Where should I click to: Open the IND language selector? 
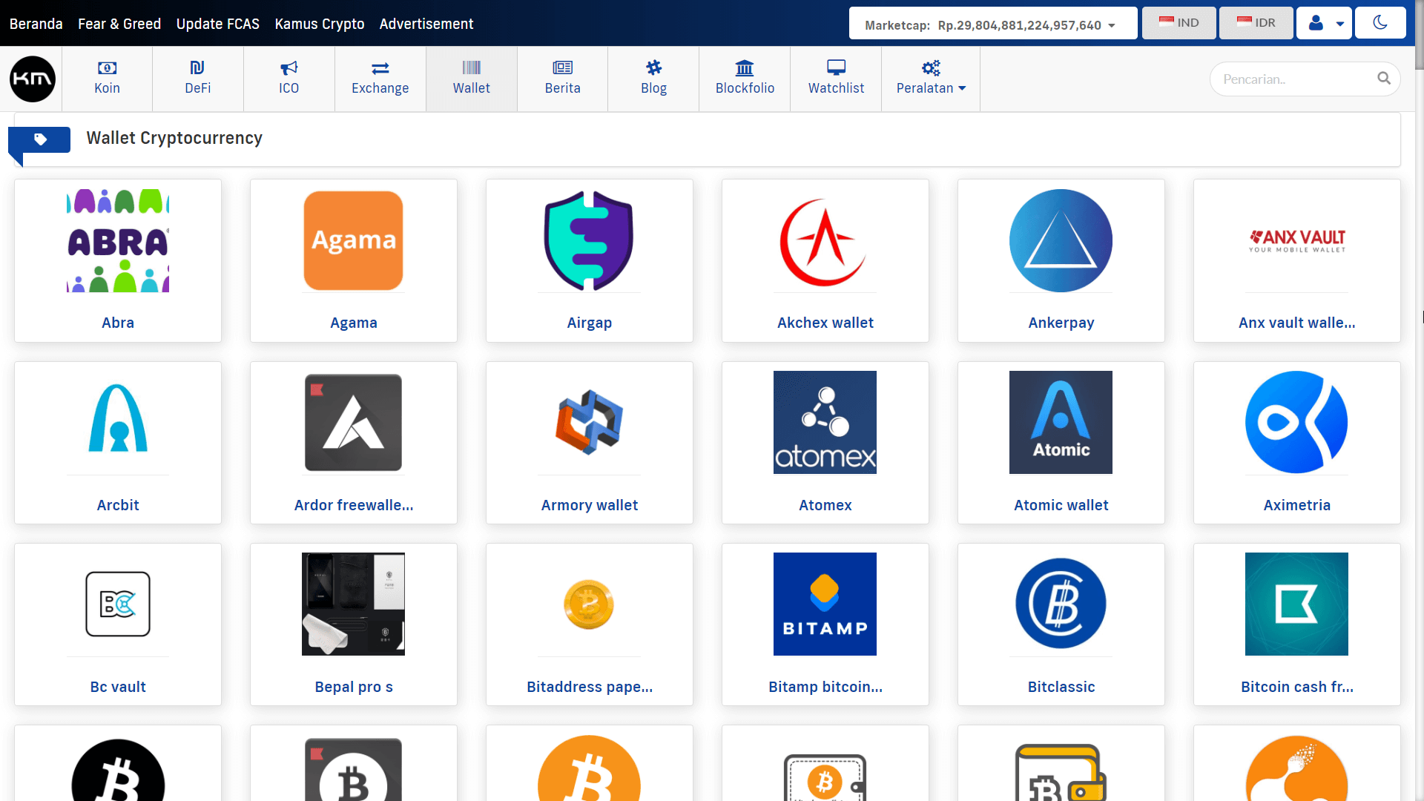[x=1179, y=23]
